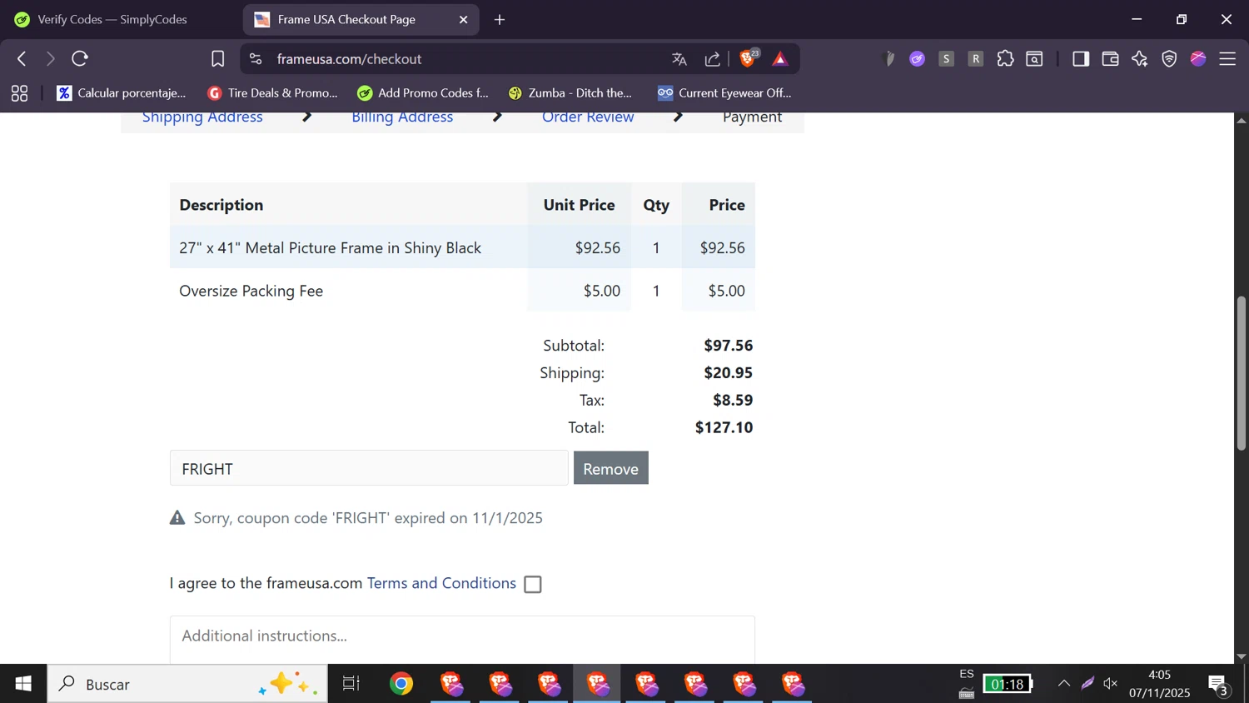Open the profile avatar icon
The height and width of the screenshot is (703, 1249).
coord(1198,58)
